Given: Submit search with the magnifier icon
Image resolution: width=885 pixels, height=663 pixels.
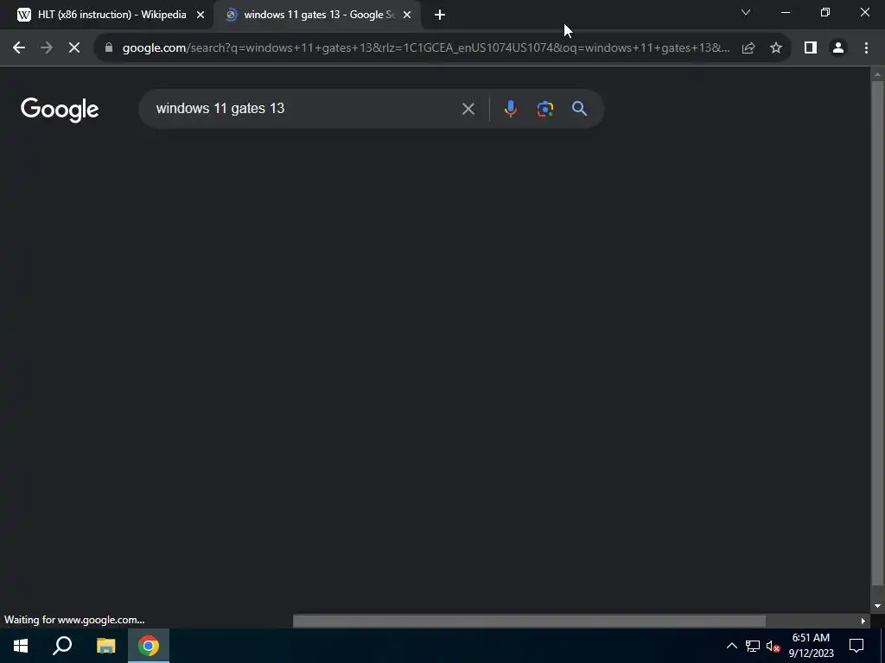Looking at the screenshot, I should pos(579,109).
